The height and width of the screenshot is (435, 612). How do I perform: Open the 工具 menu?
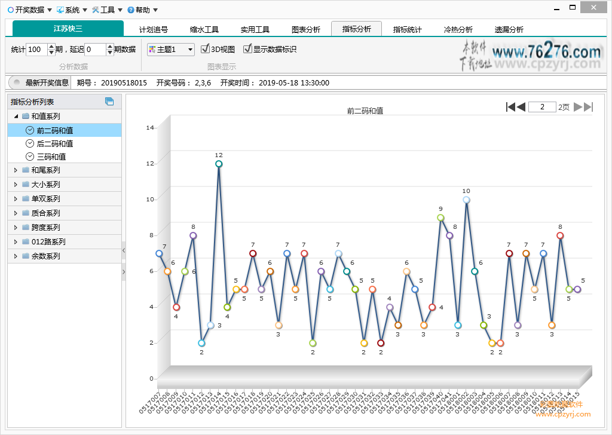(x=108, y=10)
